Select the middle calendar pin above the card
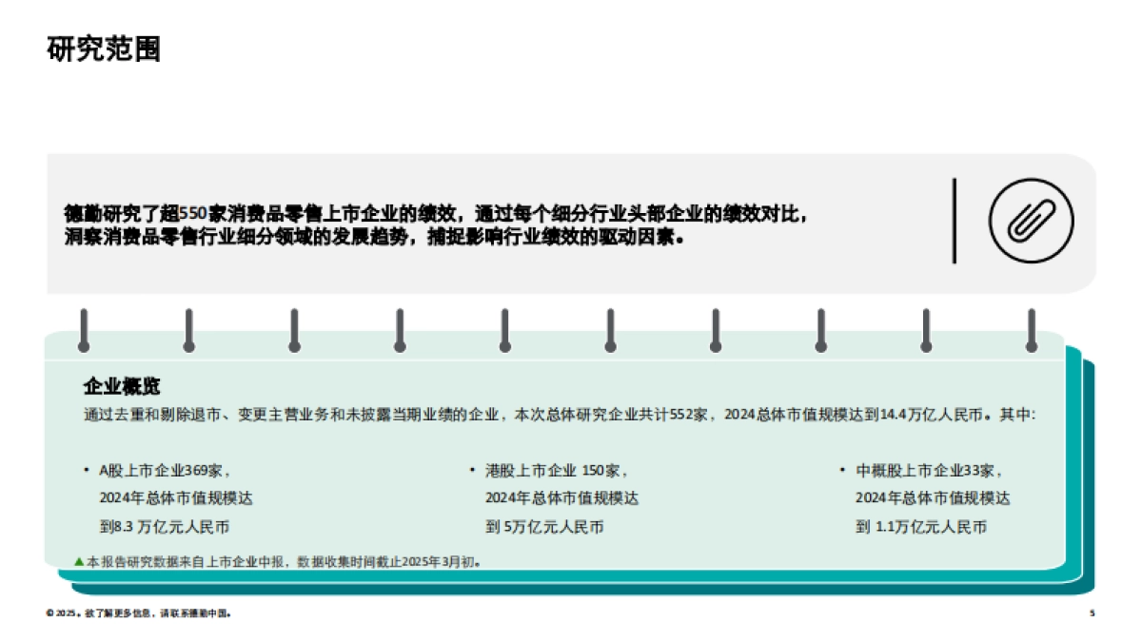Viewport: 1142px width, 642px height. pos(502,328)
